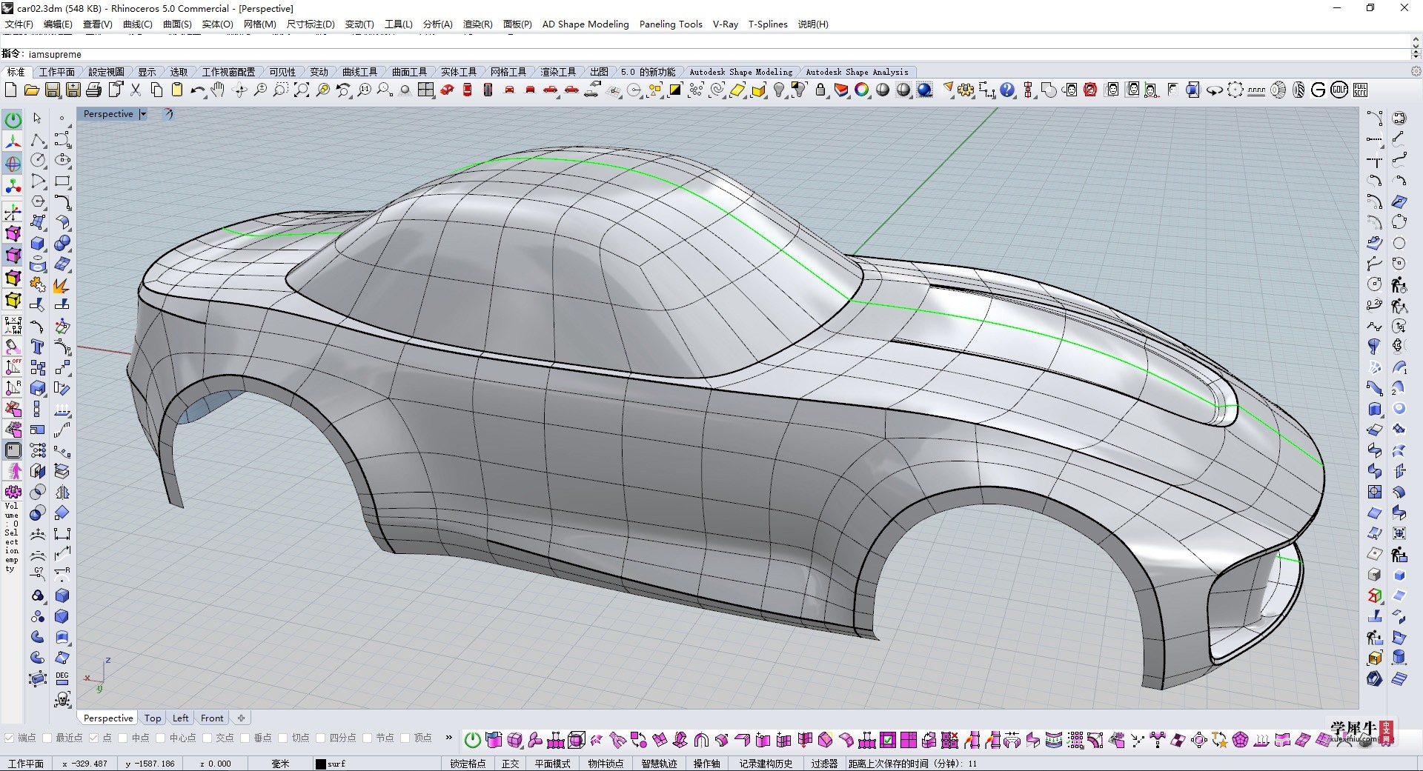
Task: Switch to the Top viewport tab
Action: [x=153, y=718]
